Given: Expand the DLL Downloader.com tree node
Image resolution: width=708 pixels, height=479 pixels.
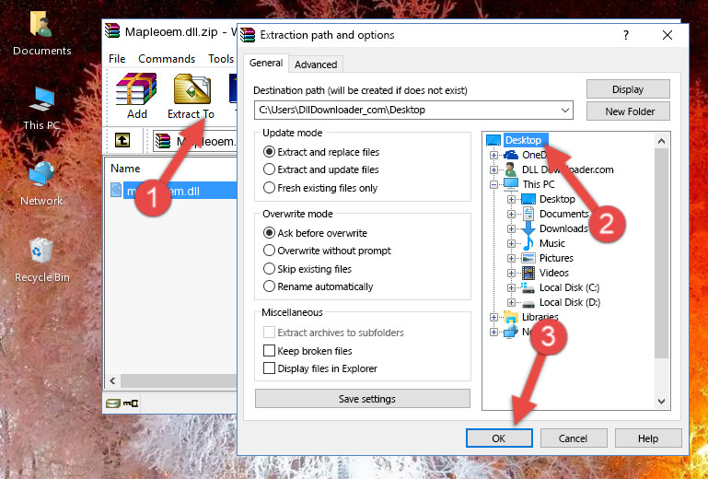Looking at the screenshot, I should coord(493,169).
